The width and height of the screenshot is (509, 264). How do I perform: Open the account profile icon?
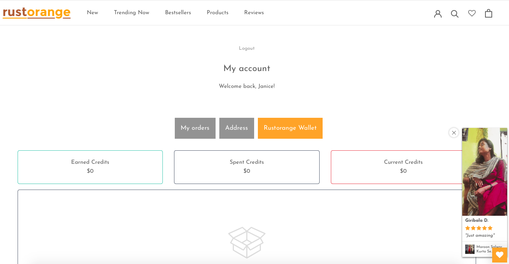(x=438, y=13)
